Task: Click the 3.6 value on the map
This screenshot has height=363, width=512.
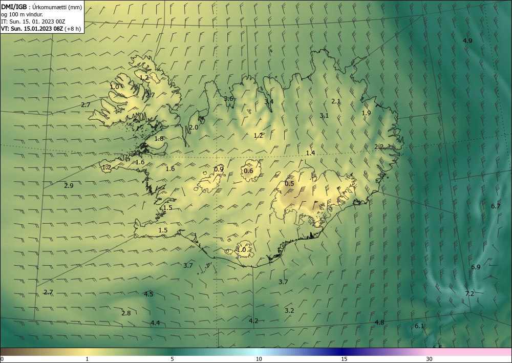Action: tap(228, 99)
